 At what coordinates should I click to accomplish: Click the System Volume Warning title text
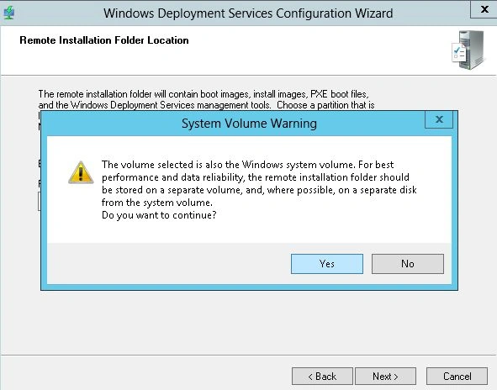click(249, 124)
